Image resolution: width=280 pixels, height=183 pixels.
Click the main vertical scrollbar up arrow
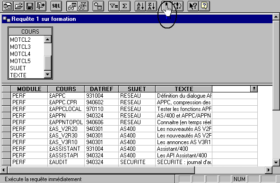coord(276,17)
